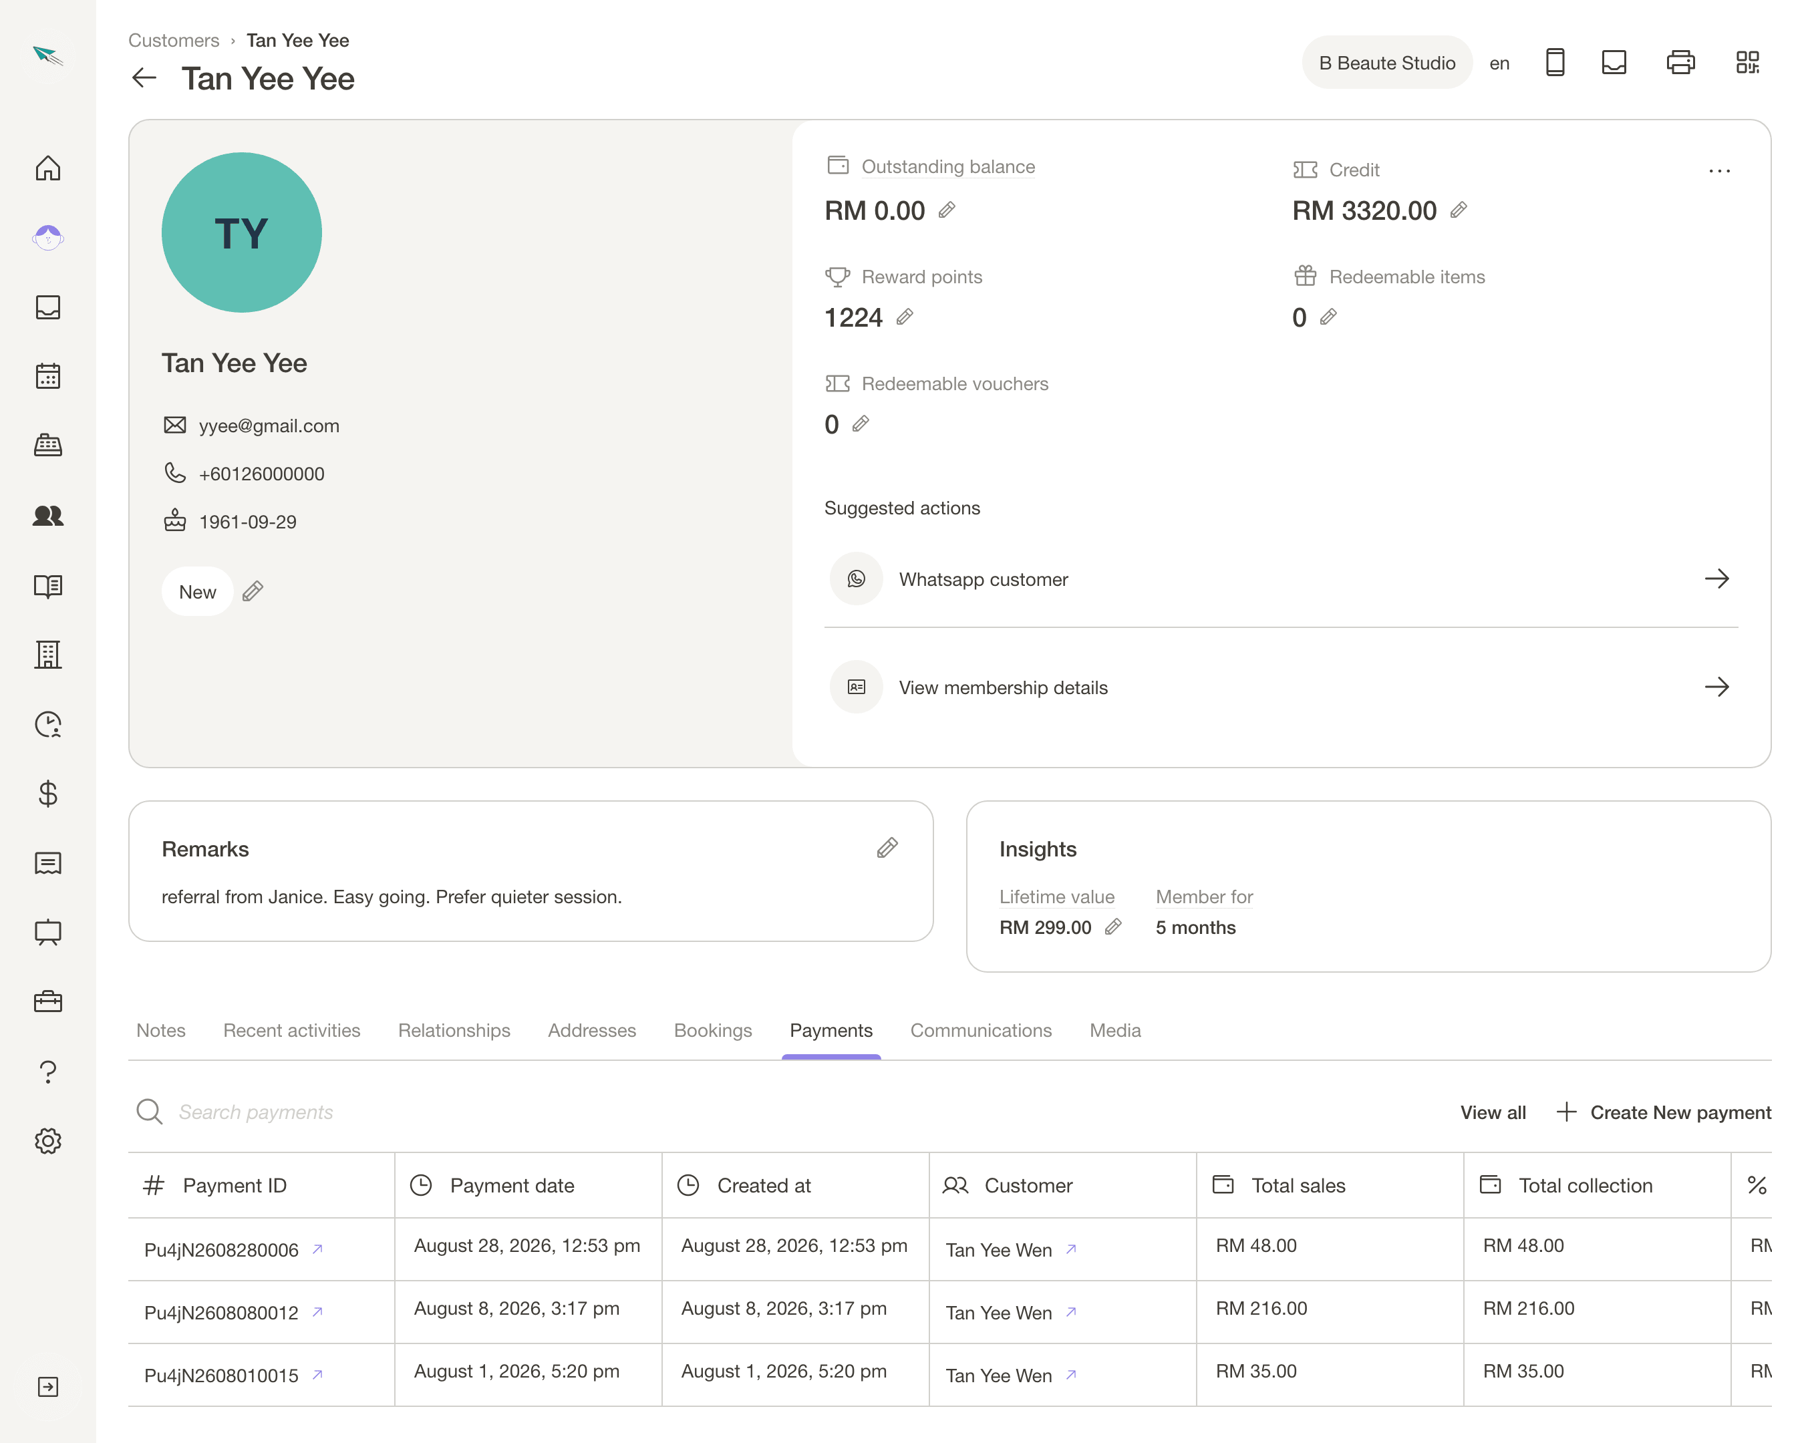Select the B Beaute Studio switcher
The width and height of the screenshot is (1804, 1443).
1386,63
